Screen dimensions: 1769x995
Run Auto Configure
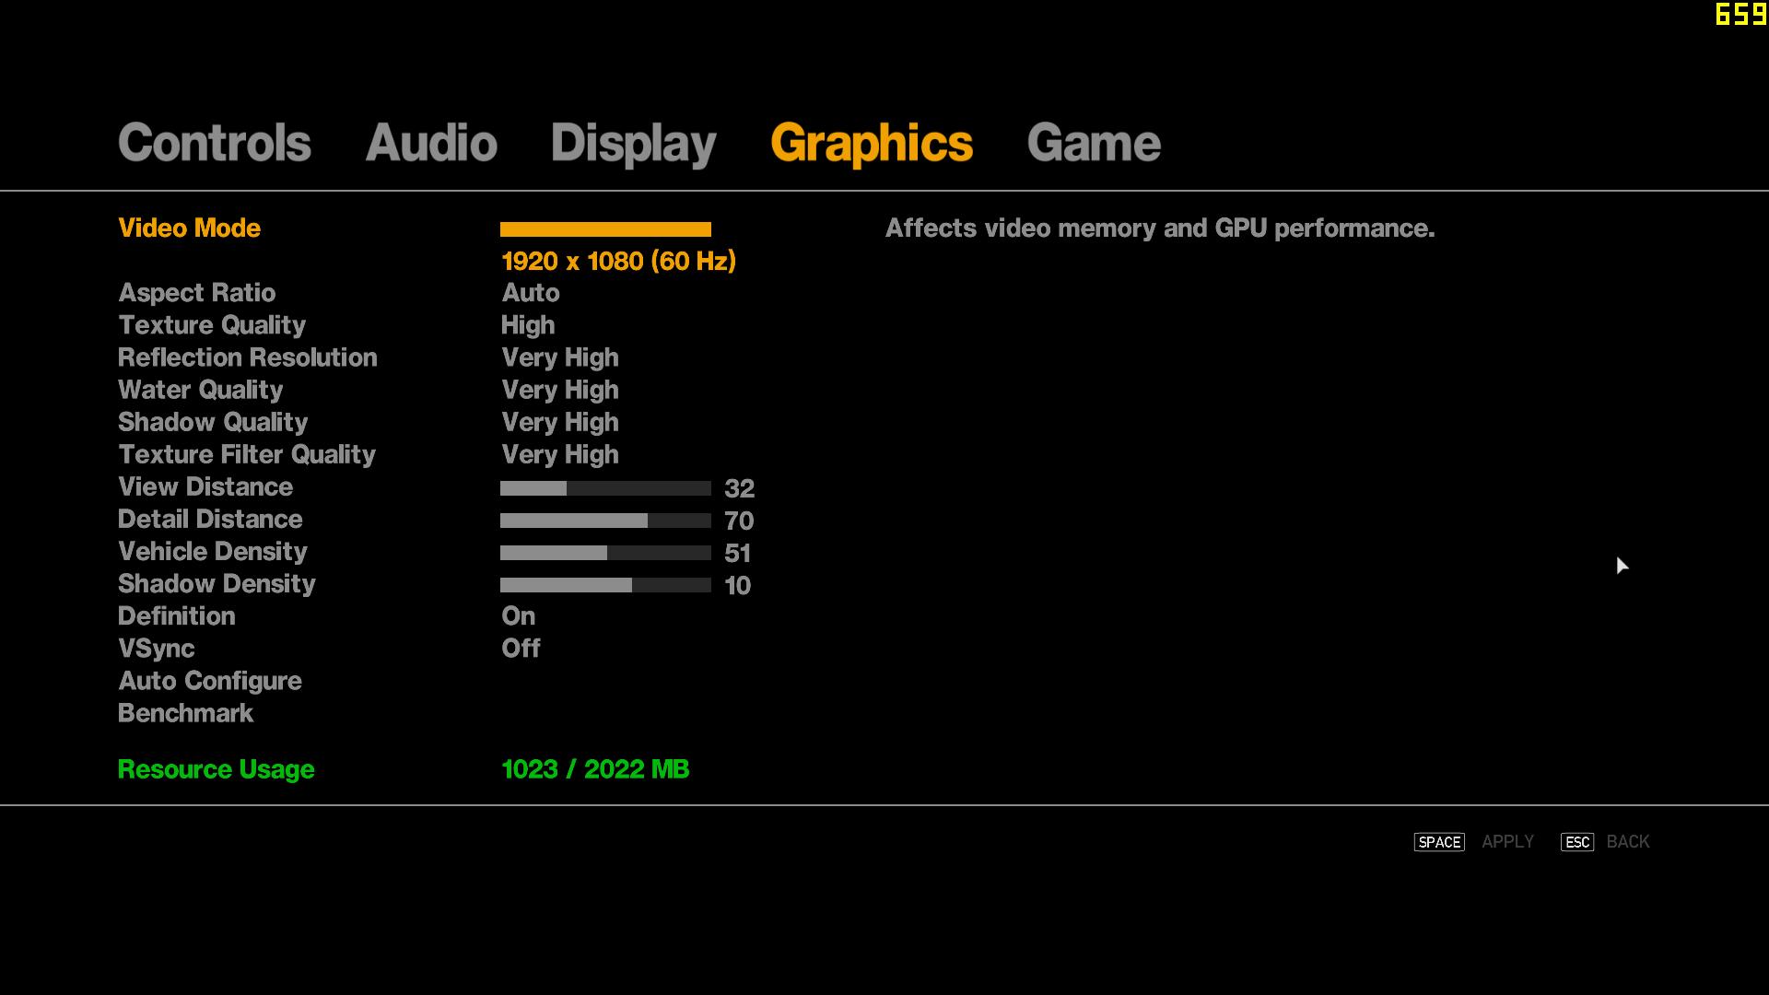click(210, 681)
